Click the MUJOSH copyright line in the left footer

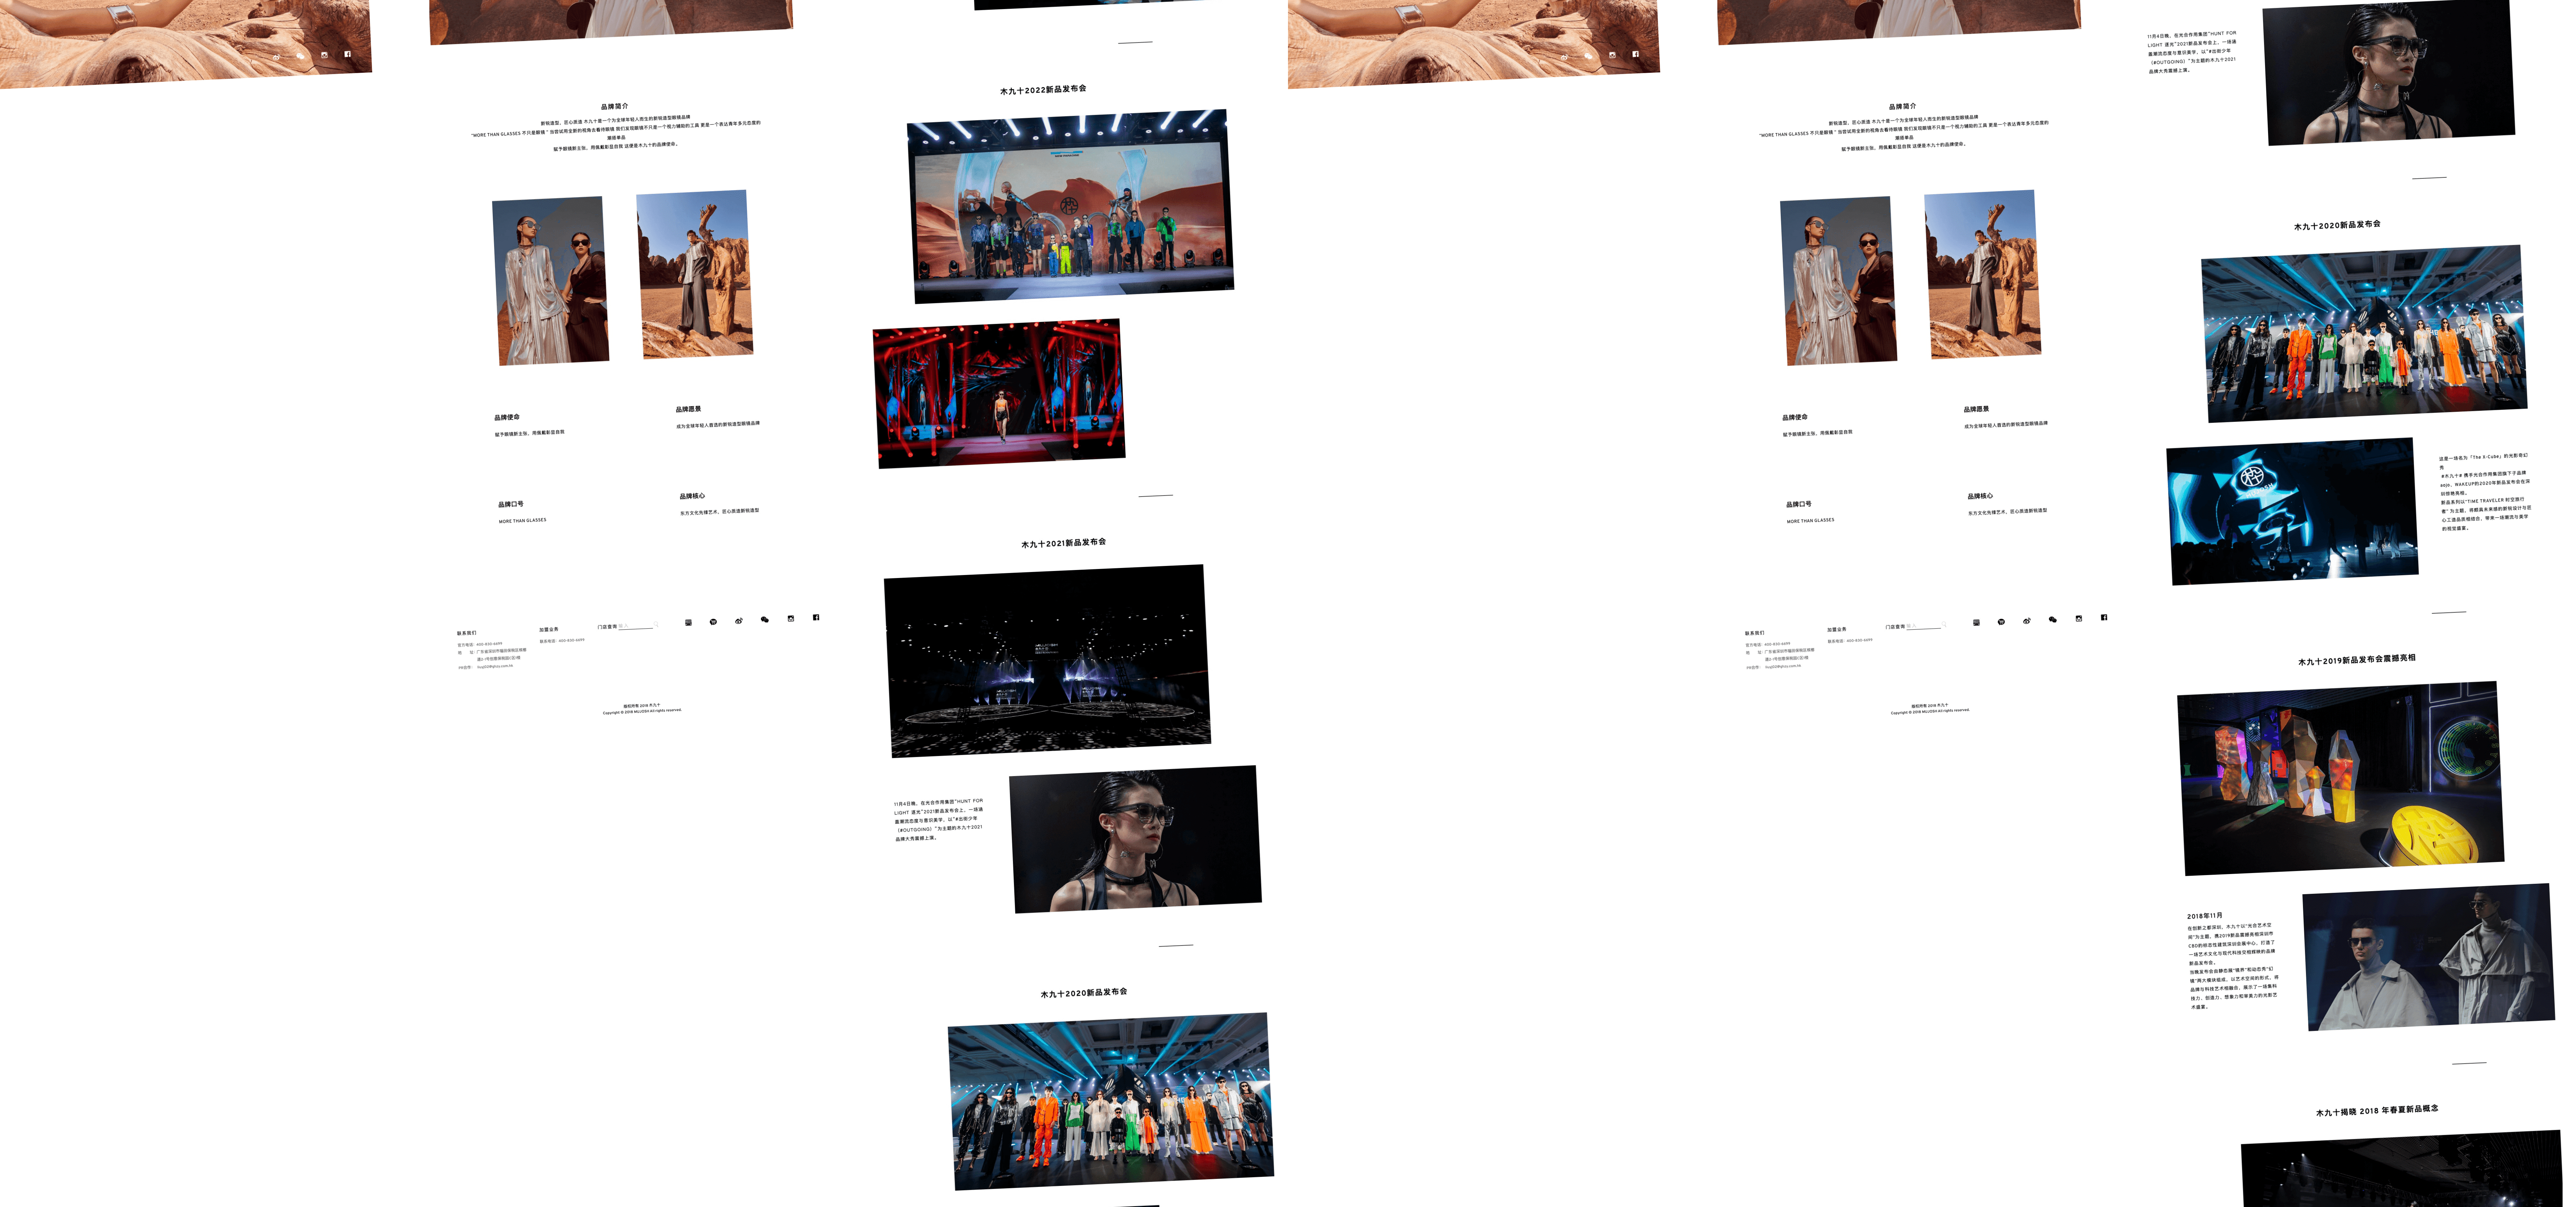click(x=642, y=711)
